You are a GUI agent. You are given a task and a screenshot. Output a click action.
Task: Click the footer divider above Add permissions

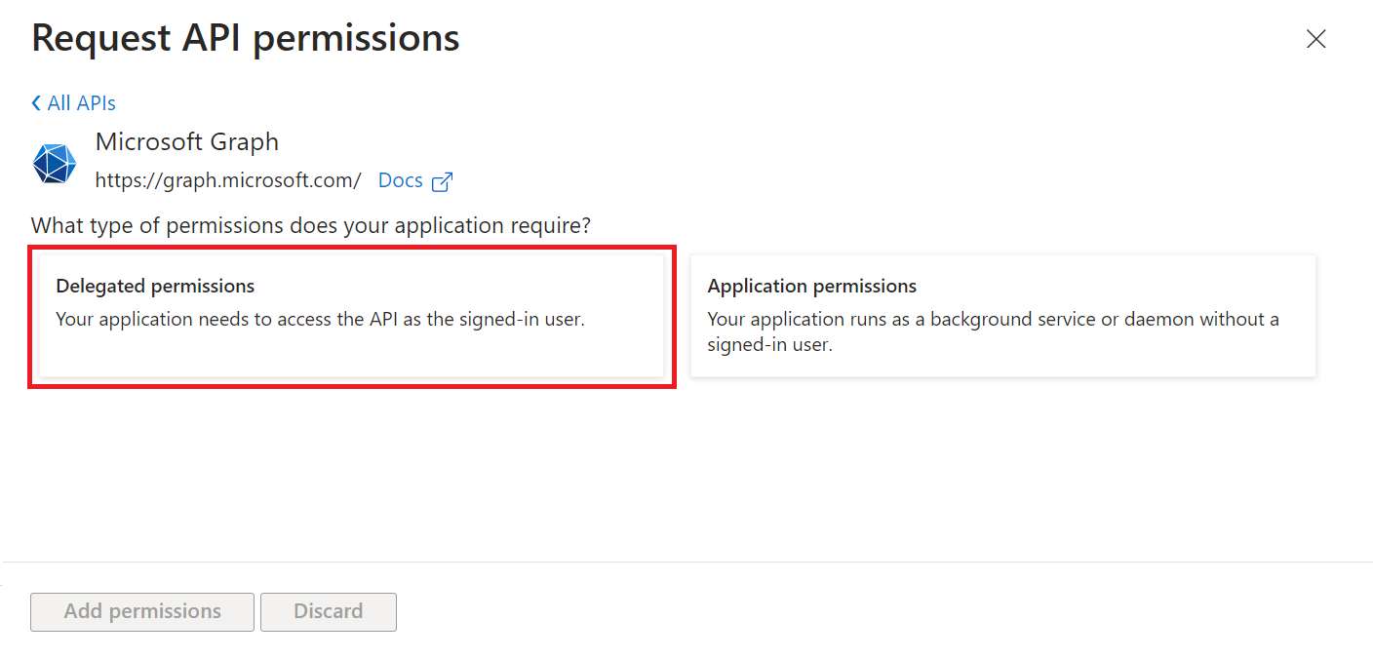[686, 562]
